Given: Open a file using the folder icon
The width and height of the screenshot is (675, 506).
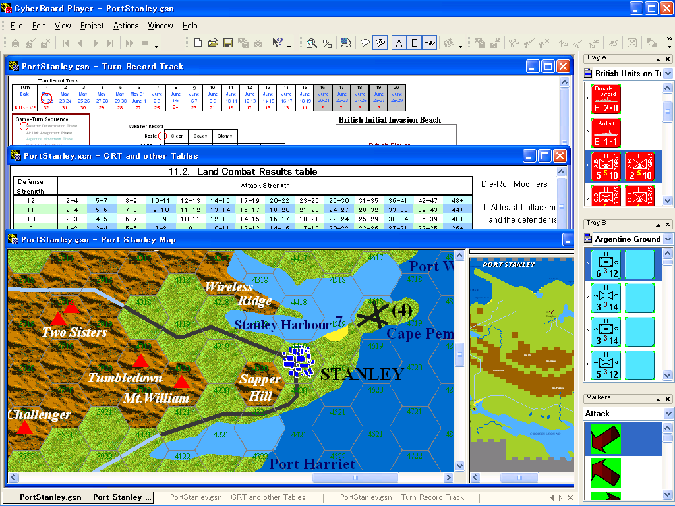Looking at the screenshot, I should 213,43.
